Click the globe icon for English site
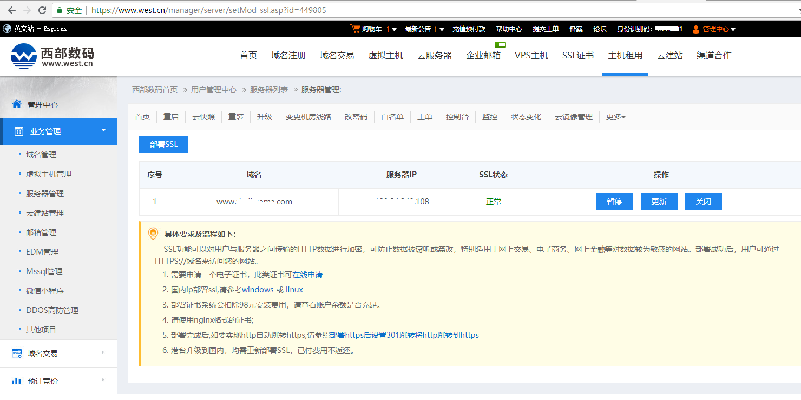This screenshot has height=400, width=801. click(7, 29)
